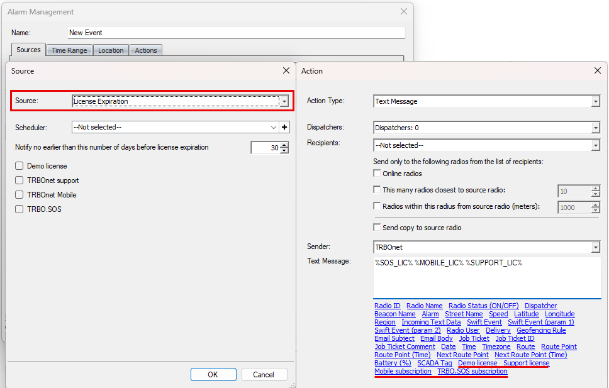Expand the Action Type dropdown
This screenshot has width=609, height=388.
[595, 101]
